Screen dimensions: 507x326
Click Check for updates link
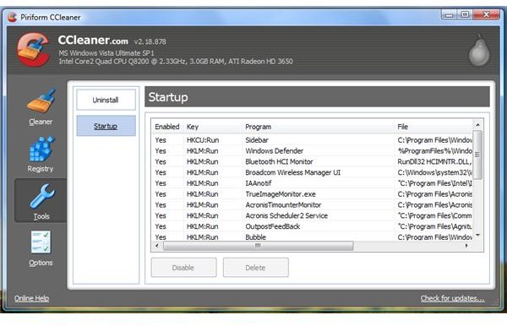click(x=452, y=298)
